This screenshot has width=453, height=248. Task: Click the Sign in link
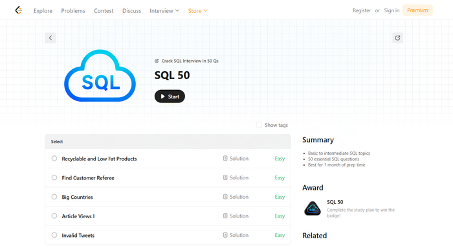[x=392, y=10]
